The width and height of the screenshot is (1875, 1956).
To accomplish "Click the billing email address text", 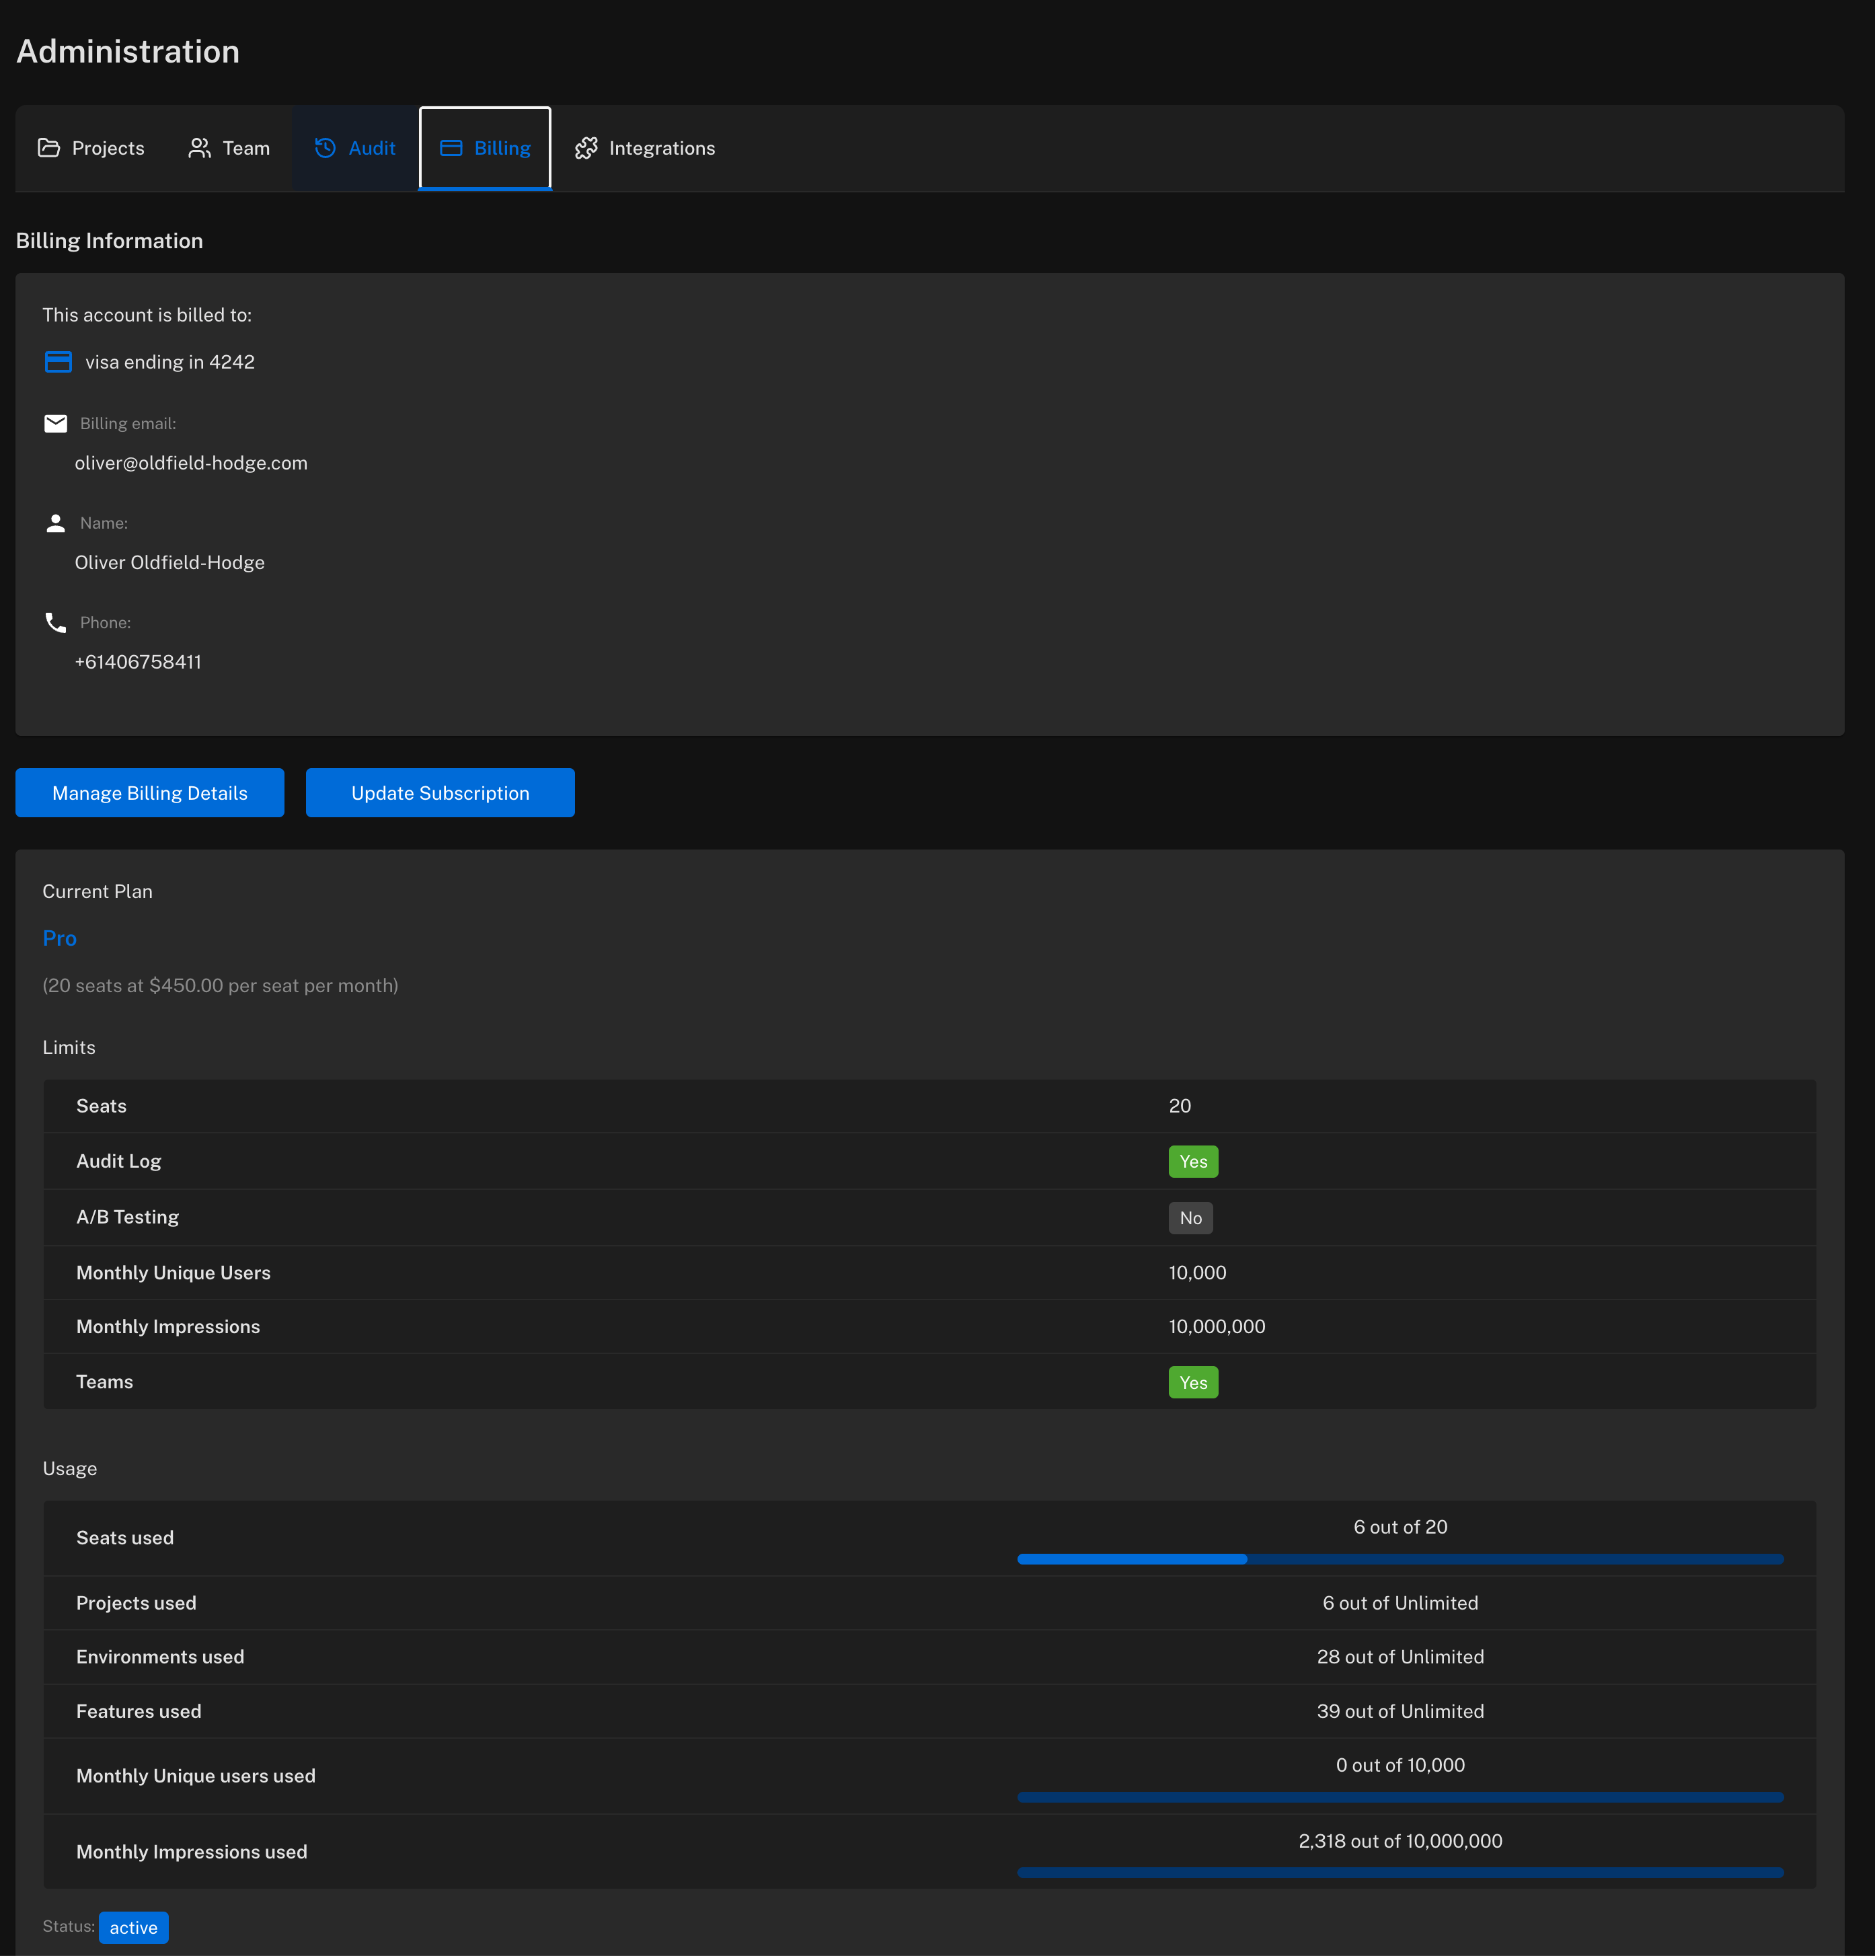I will [x=190, y=463].
